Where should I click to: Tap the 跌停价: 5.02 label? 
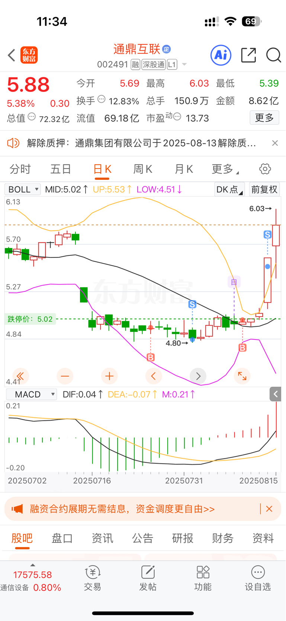[30, 319]
